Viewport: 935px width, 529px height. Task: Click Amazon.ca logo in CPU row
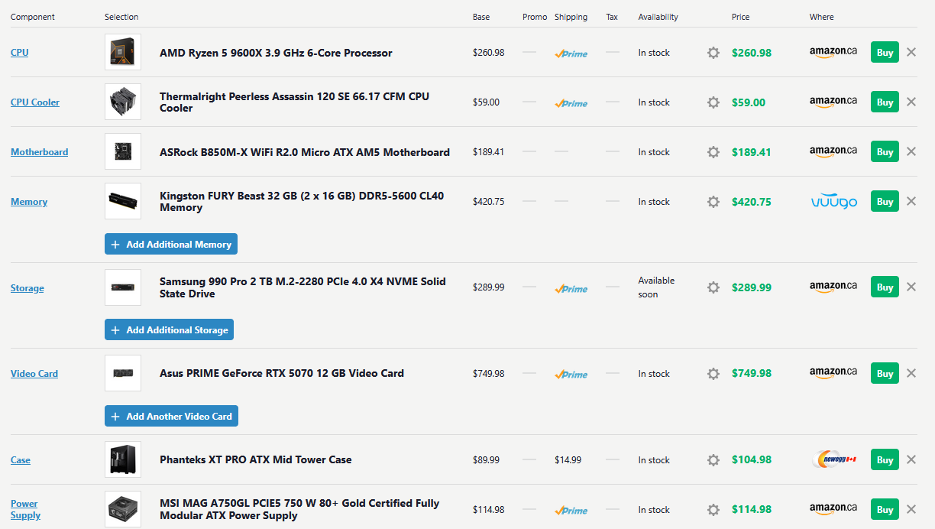coord(833,53)
